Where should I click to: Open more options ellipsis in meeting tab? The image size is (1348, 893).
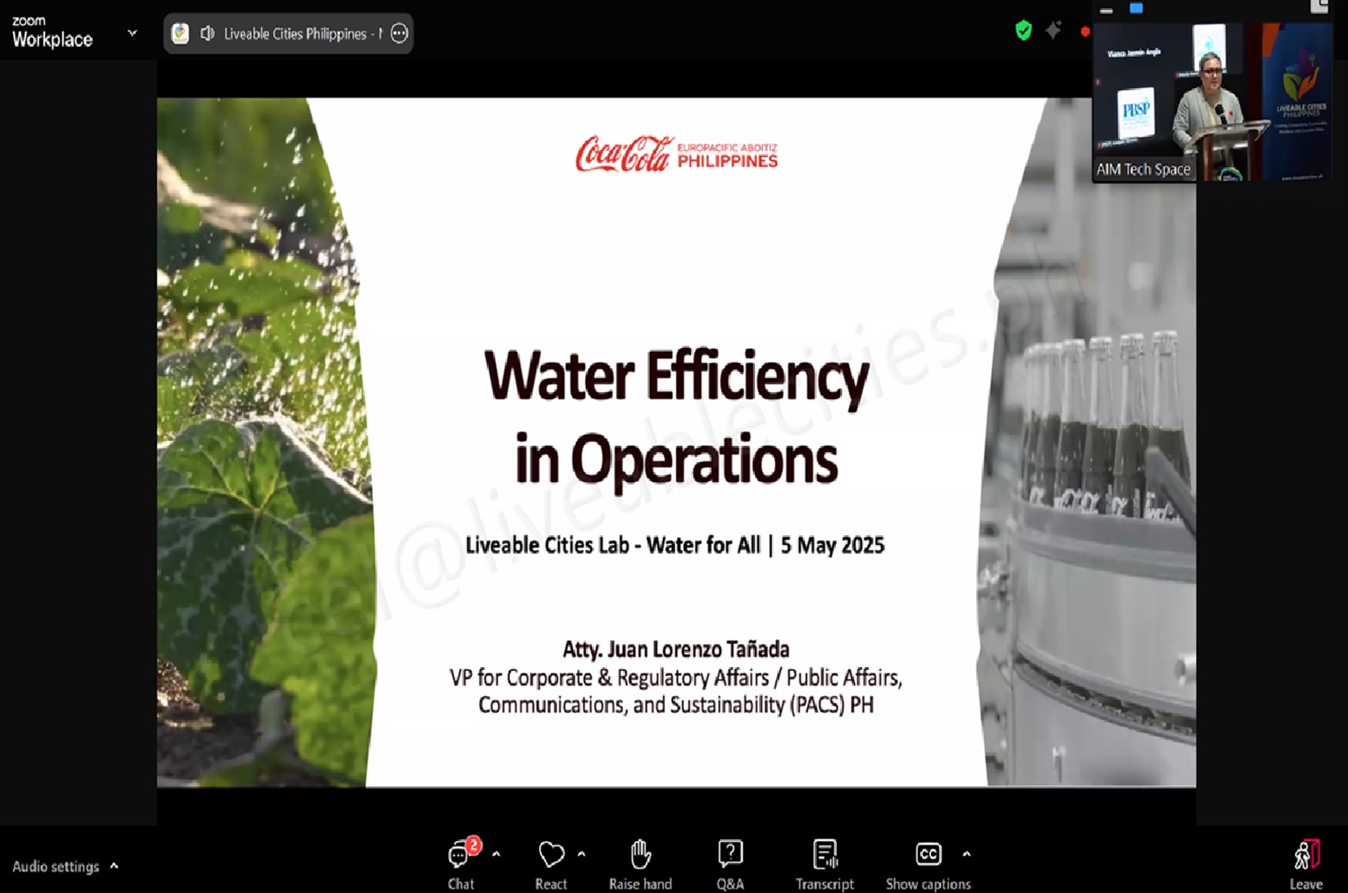(x=399, y=33)
